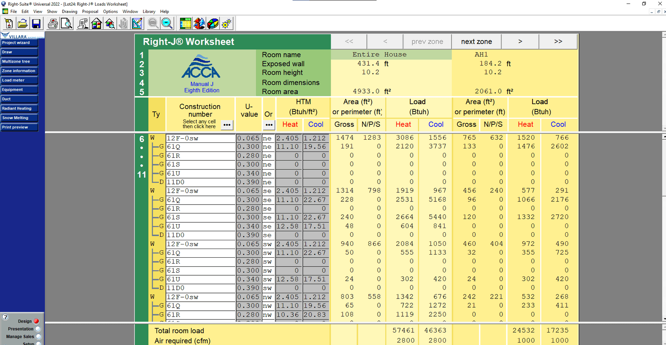Open the View menu
Image resolution: width=666 pixels, height=345 pixels.
tap(38, 12)
